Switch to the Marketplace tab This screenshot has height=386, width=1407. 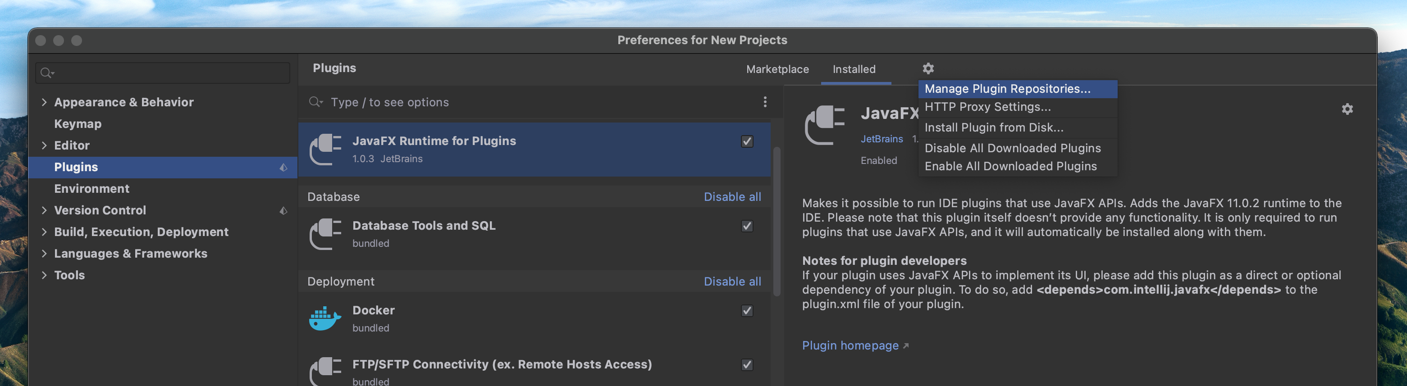(x=777, y=69)
